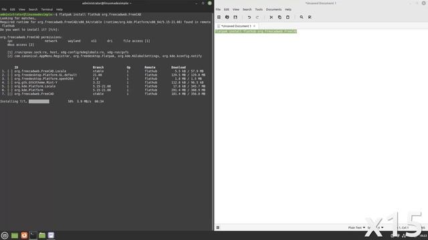The width and height of the screenshot is (428, 240).
Task: Open the Edit menu in text editor
Action: (x=227, y=9)
